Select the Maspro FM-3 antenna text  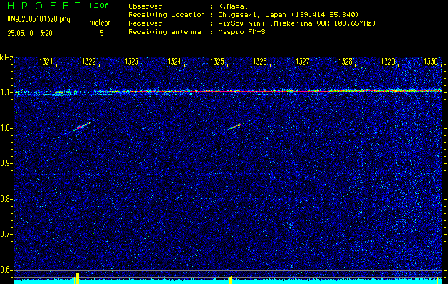(241, 32)
